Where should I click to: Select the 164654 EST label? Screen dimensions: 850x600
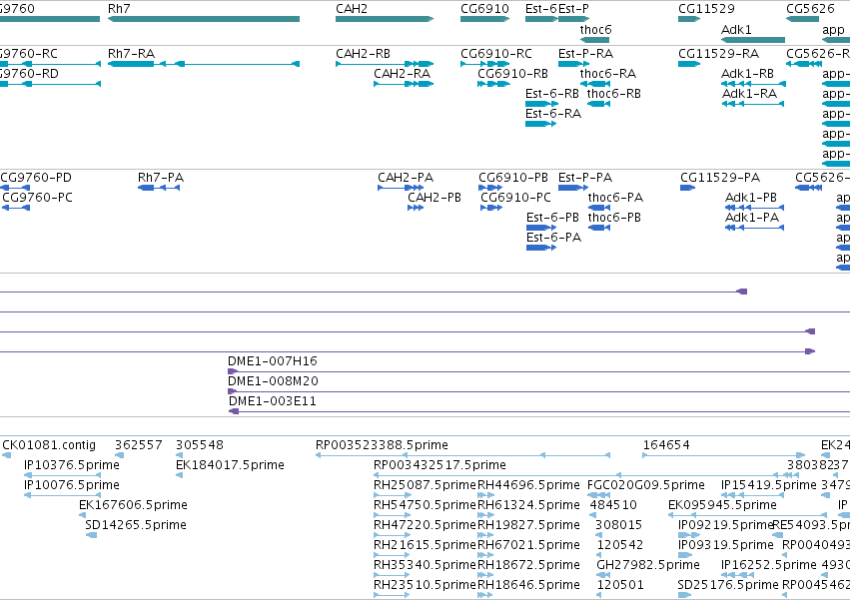point(666,445)
